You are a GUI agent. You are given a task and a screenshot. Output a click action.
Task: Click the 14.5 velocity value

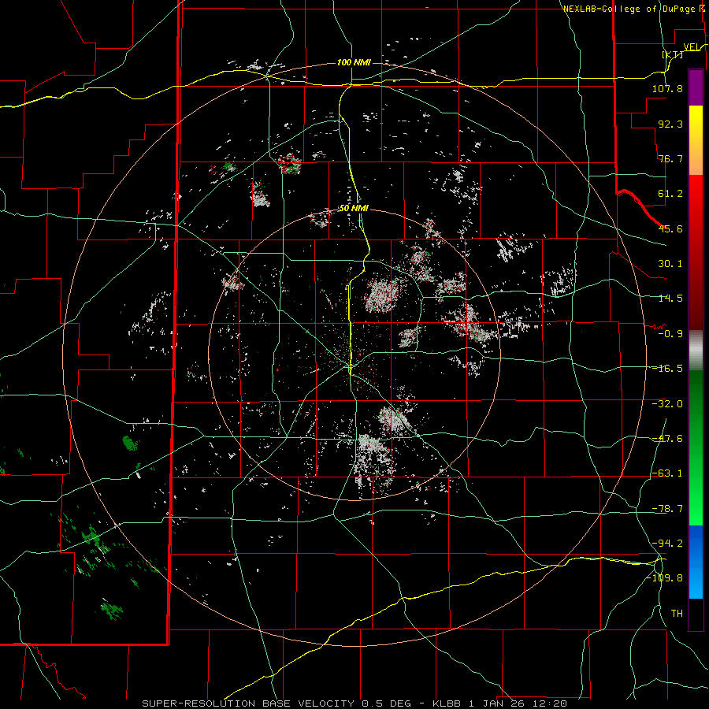[x=670, y=299]
